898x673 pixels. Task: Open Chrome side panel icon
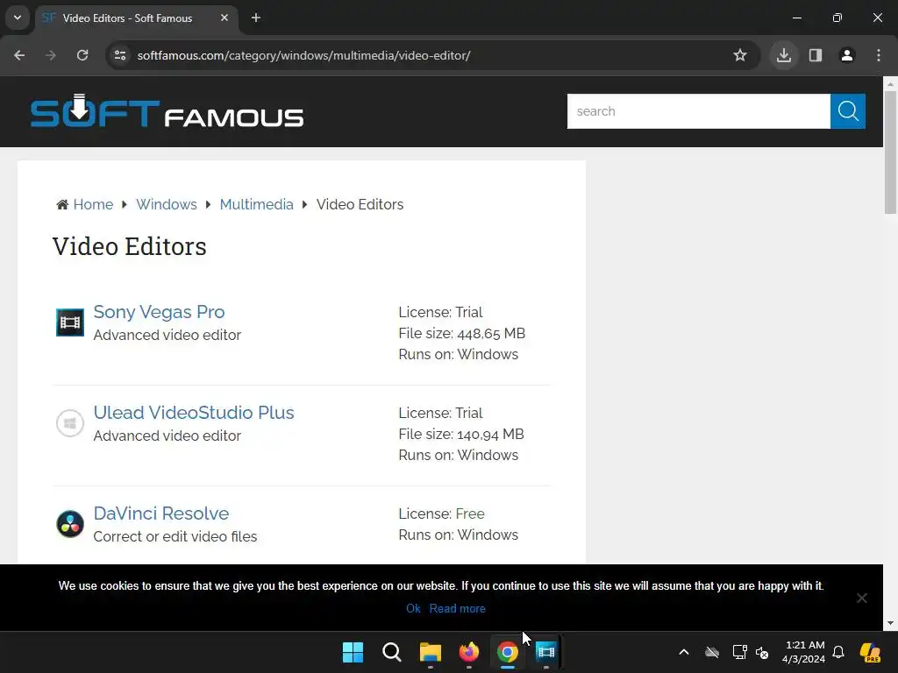point(816,55)
